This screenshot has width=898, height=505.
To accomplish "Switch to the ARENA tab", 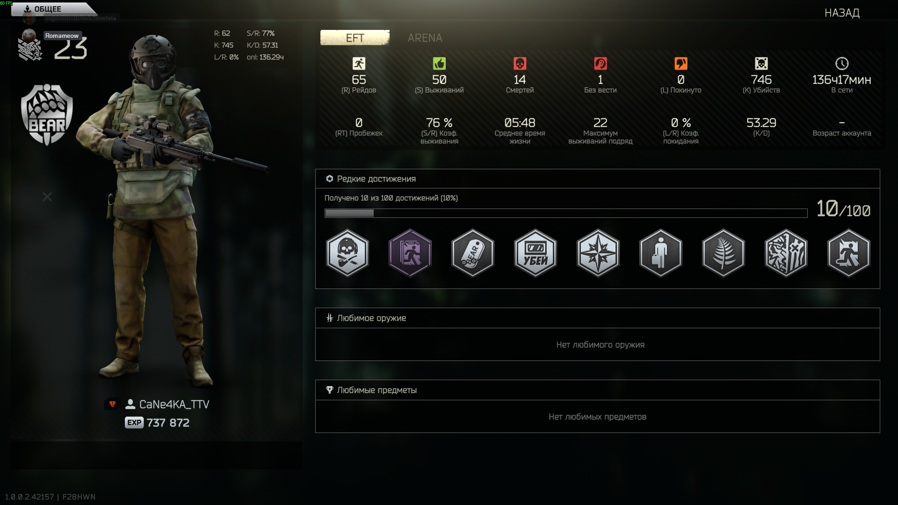I will [x=425, y=38].
